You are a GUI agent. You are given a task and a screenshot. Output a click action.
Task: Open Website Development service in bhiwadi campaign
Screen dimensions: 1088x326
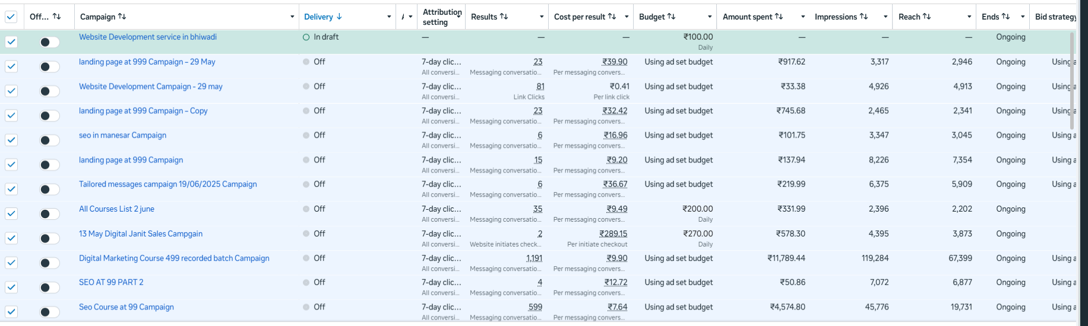coord(148,37)
